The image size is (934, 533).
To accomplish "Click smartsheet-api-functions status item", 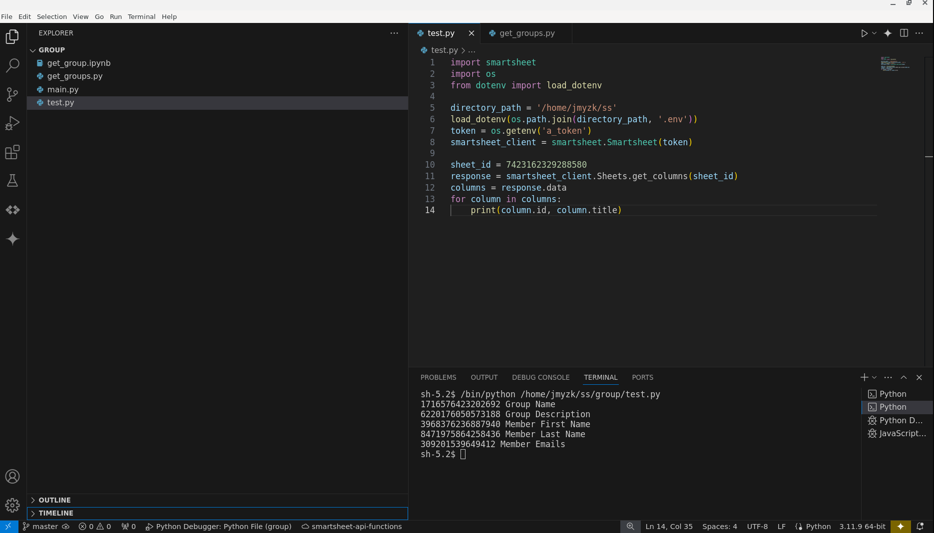I will [x=352, y=527].
